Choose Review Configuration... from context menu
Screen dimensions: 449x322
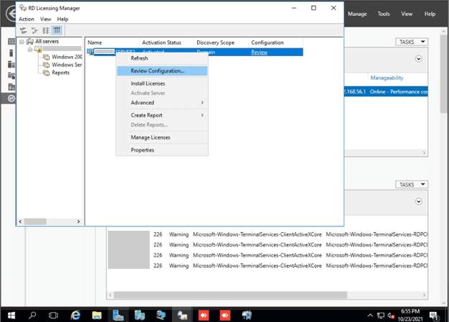pyautogui.click(x=162, y=71)
